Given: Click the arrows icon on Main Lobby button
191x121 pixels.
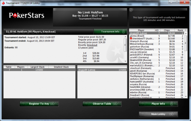Looking at the screenshot, I should point(172,114).
